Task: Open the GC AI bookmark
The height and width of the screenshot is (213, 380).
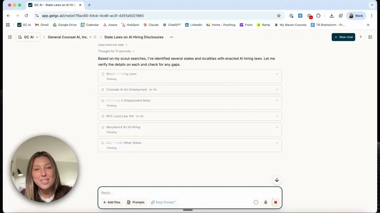Action: (24, 25)
